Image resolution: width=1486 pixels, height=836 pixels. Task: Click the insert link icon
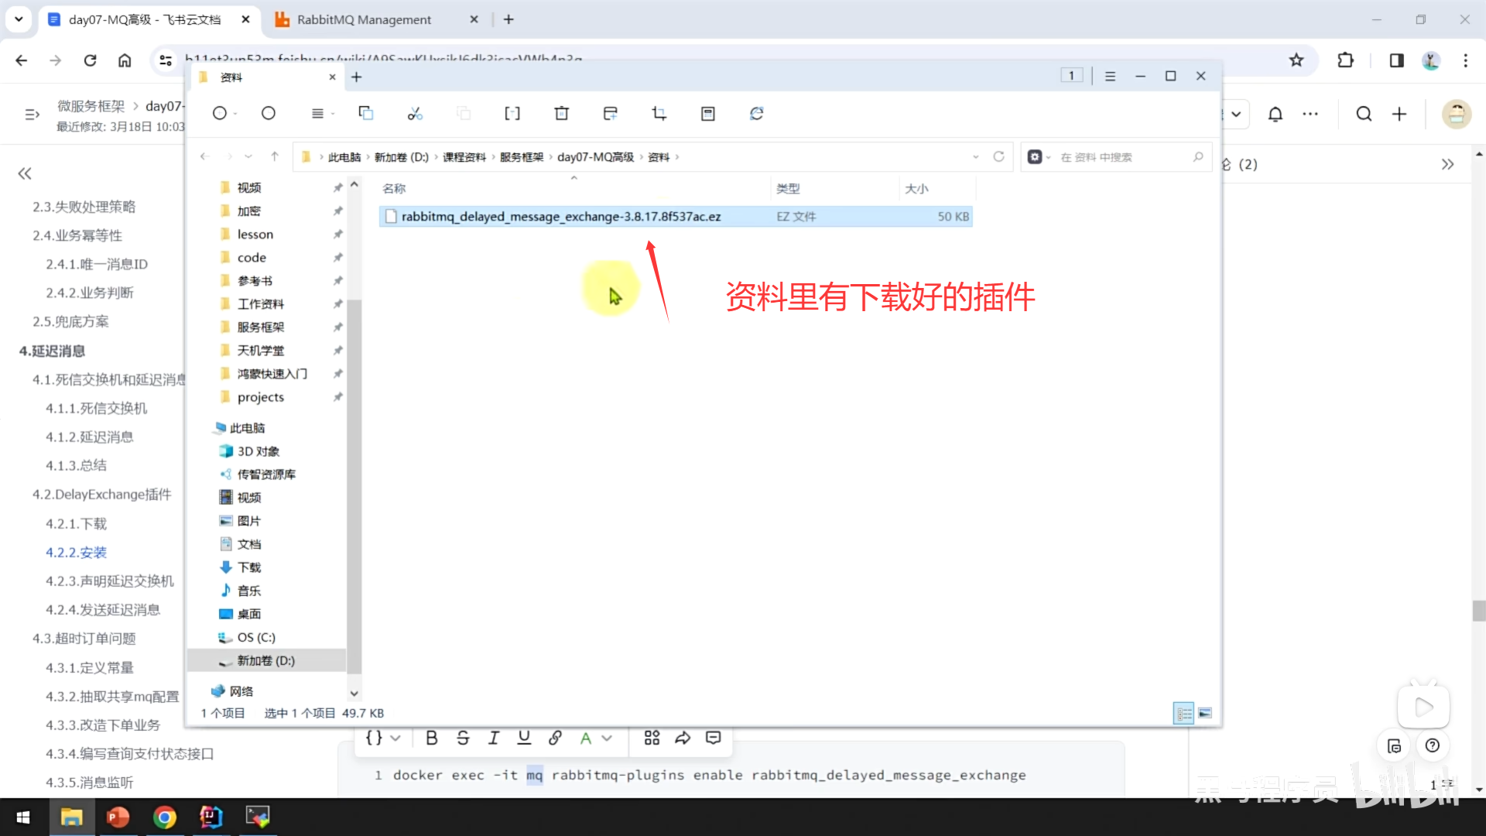tap(555, 738)
